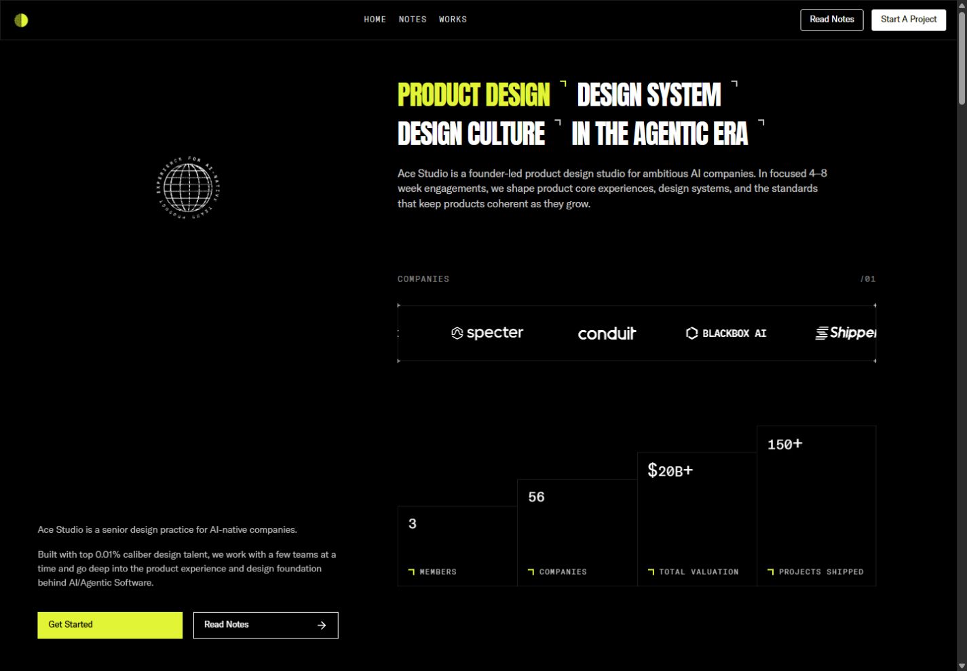This screenshot has height=671, width=967.
Task: Select the Design Culture heading
Action: click(471, 134)
